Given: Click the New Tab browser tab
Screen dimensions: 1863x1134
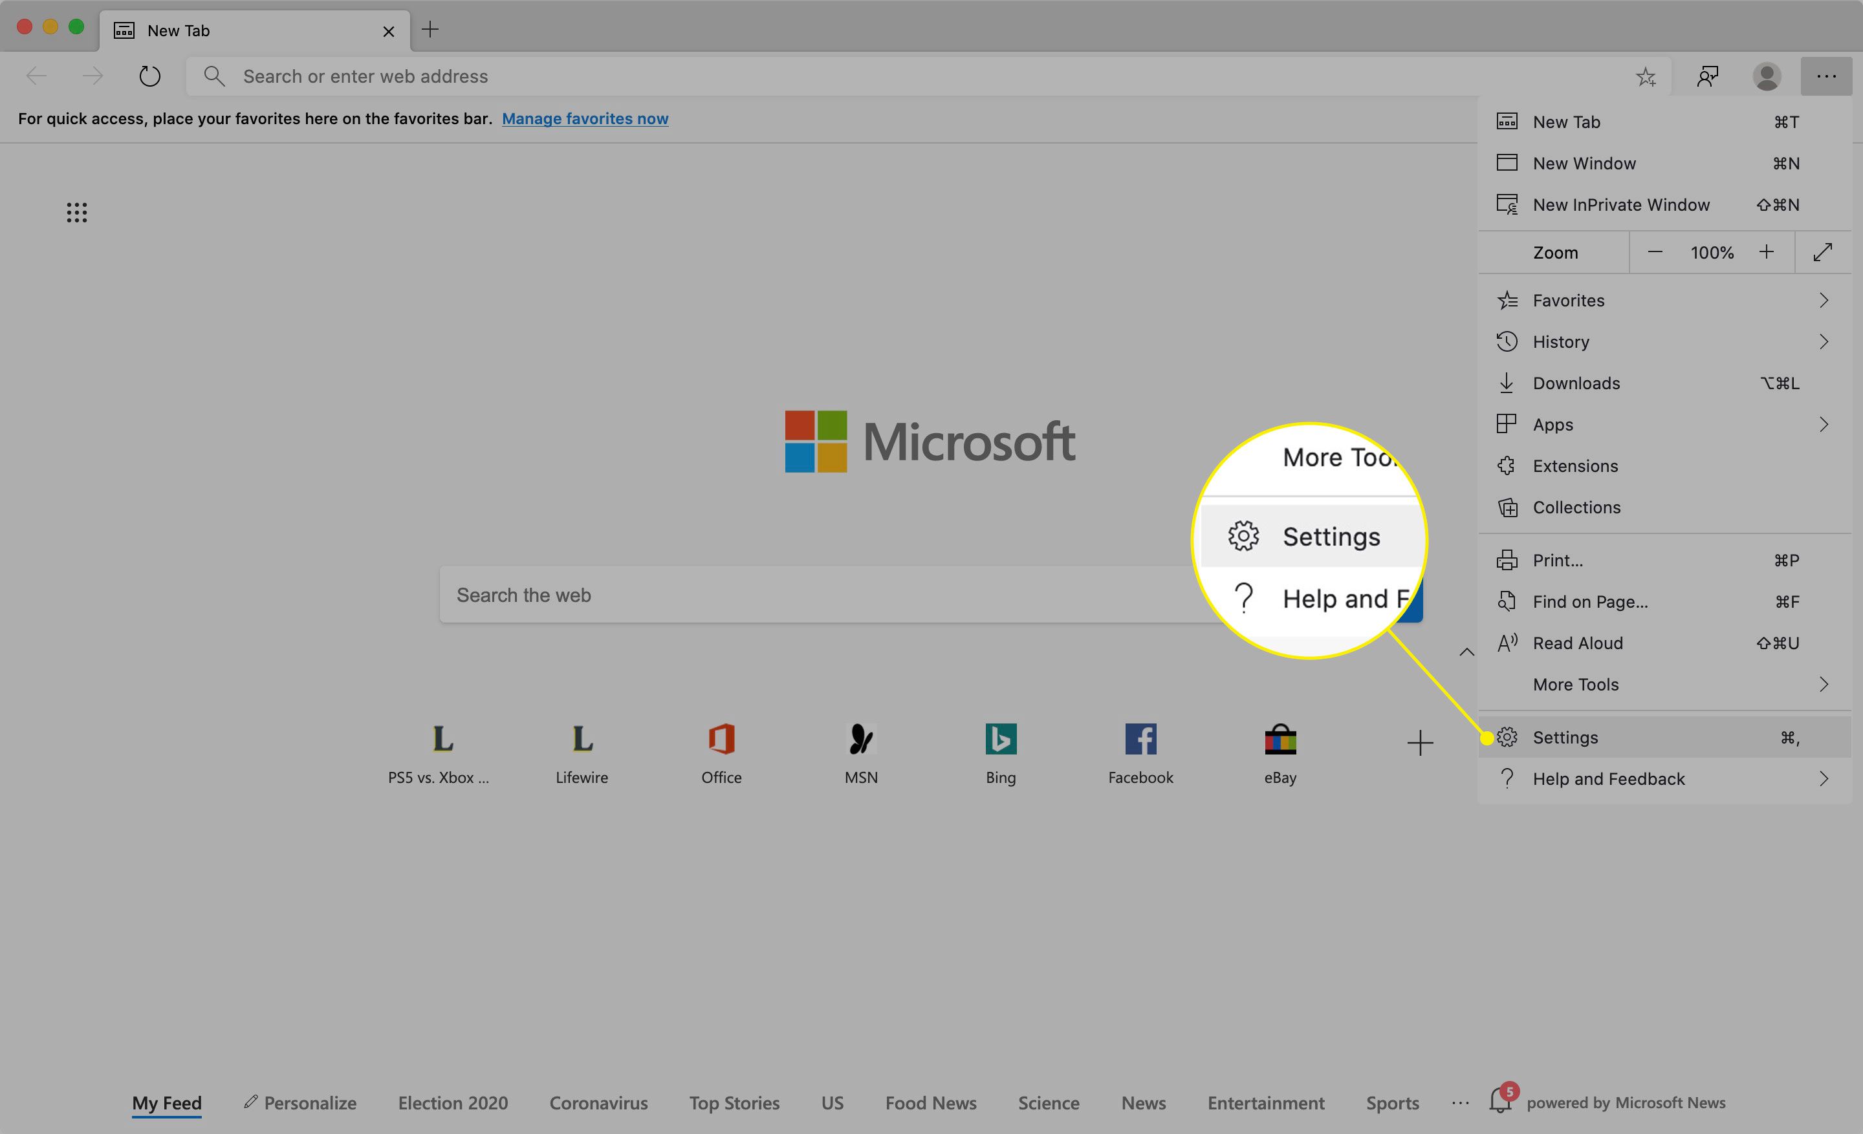Looking at the screenshot, I should tap(254, 31).
